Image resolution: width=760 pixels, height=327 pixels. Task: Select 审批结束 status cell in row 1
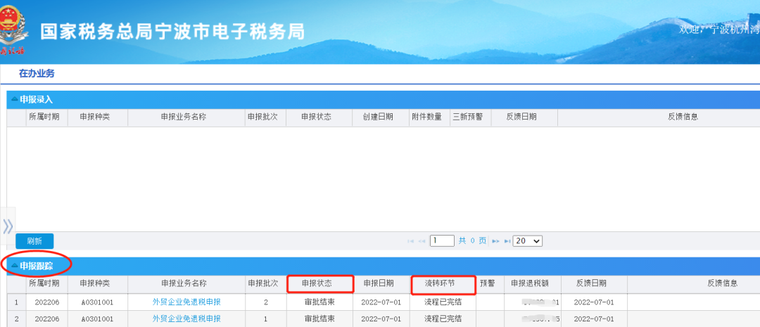click(319, 302)
